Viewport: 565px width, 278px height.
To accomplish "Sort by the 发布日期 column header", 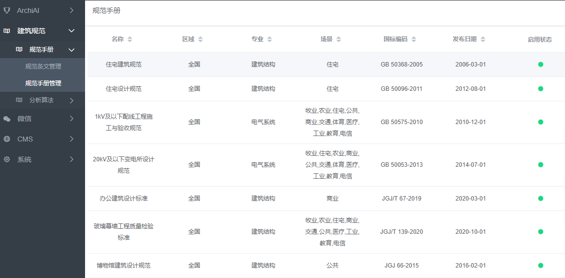I will 465,39.
